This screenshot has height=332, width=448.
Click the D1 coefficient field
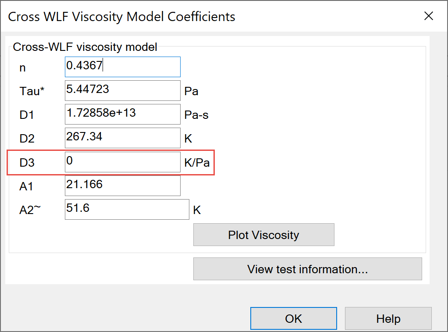[x=122, y=114]
